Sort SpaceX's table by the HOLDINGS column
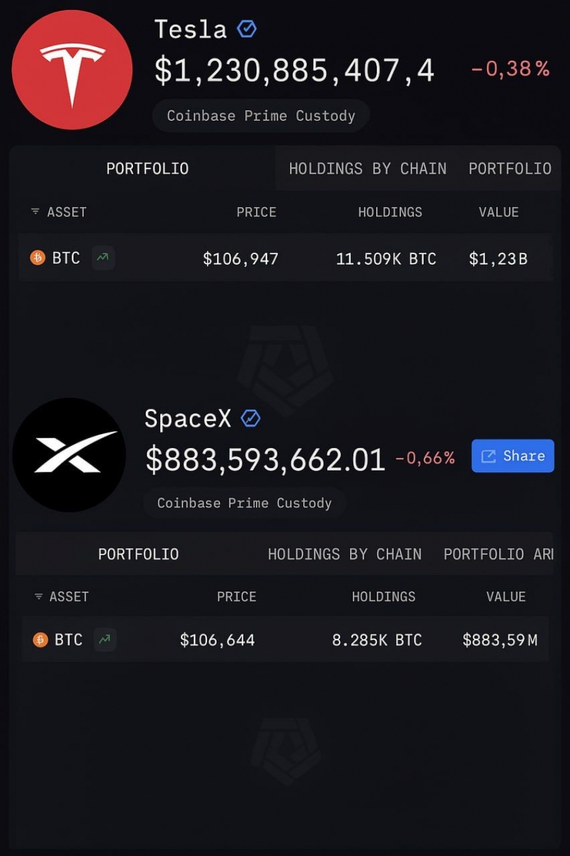The image size is (570, 856). pyautogui.click(x=384, y=597)
